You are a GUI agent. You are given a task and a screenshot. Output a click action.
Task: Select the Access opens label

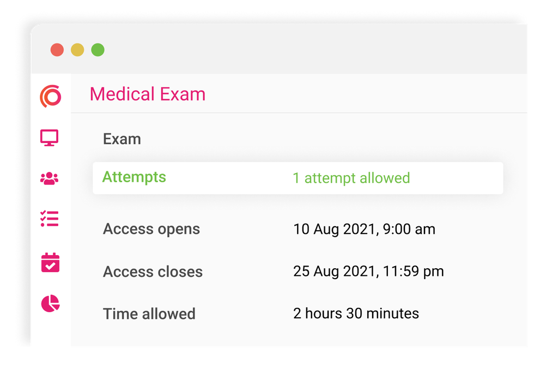tap(151, 229)
